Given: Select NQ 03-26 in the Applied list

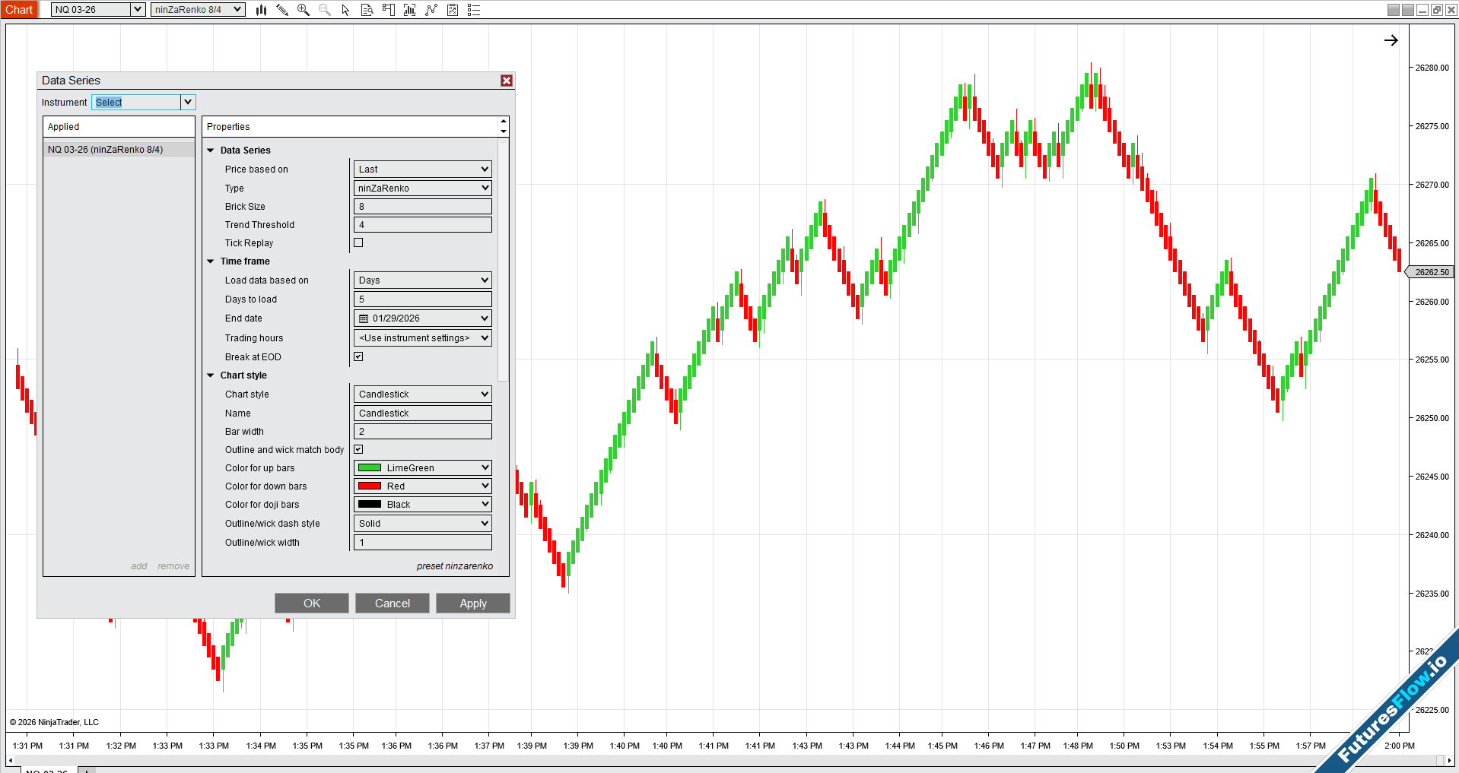Looking at the screenshot, I should pyautogui.click(x=106, y=150).
